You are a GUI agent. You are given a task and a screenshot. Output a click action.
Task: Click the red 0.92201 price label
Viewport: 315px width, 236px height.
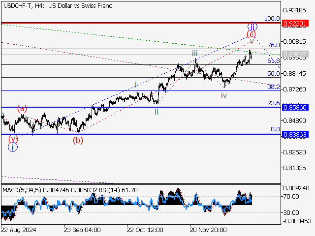(295, 23)
